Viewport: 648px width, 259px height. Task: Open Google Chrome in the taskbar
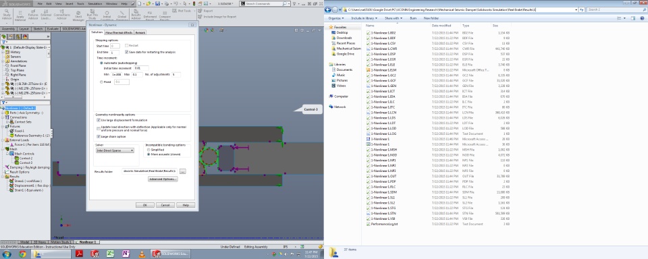22,254
